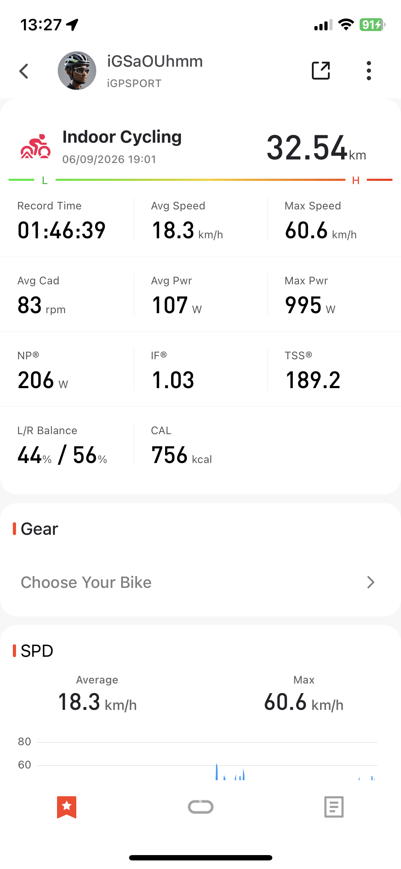Tap the Indoor Cycling title

(122, 137)
